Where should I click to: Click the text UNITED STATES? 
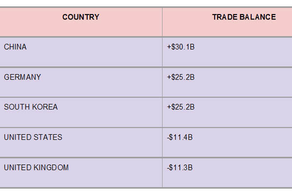click(33, 137)
